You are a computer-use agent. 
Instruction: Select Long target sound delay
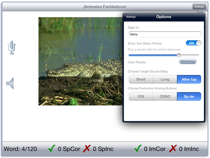[165, 79]
